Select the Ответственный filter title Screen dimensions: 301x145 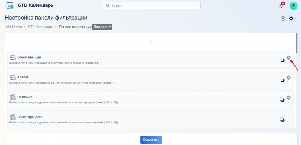pyautogui.click(x=29, y=58)
